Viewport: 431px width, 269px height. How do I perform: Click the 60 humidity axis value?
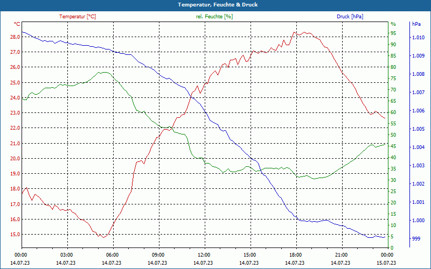[393, 112]
